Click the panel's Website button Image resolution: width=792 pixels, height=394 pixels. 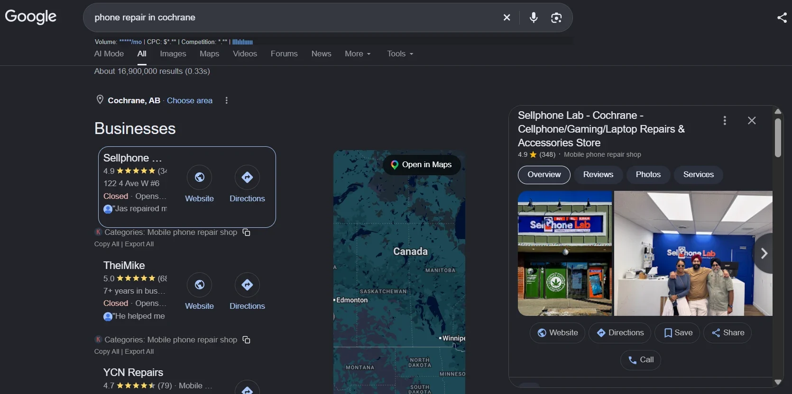coord(557,333)
